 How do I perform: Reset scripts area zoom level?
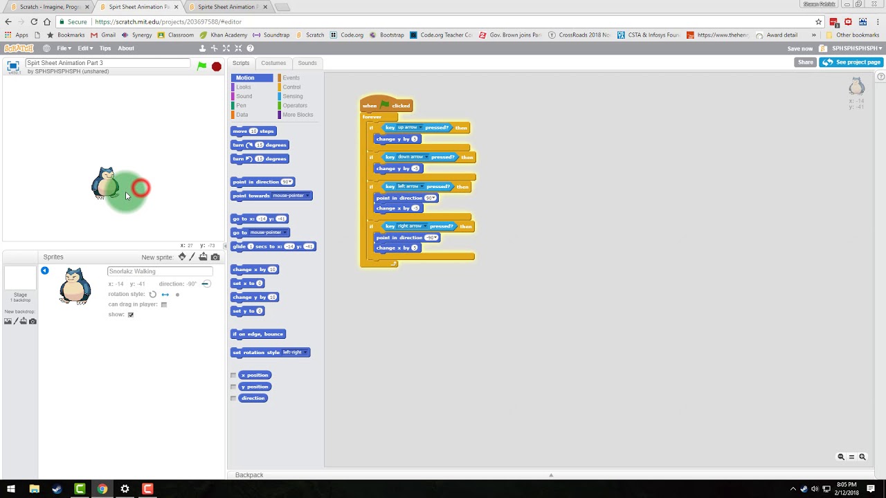[851, 456]
